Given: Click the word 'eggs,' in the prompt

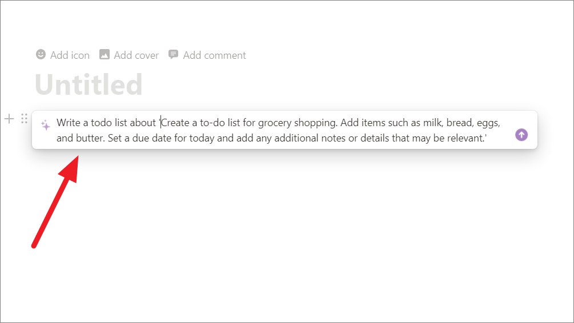Looking at the screenshot, I should coord(488,123).
